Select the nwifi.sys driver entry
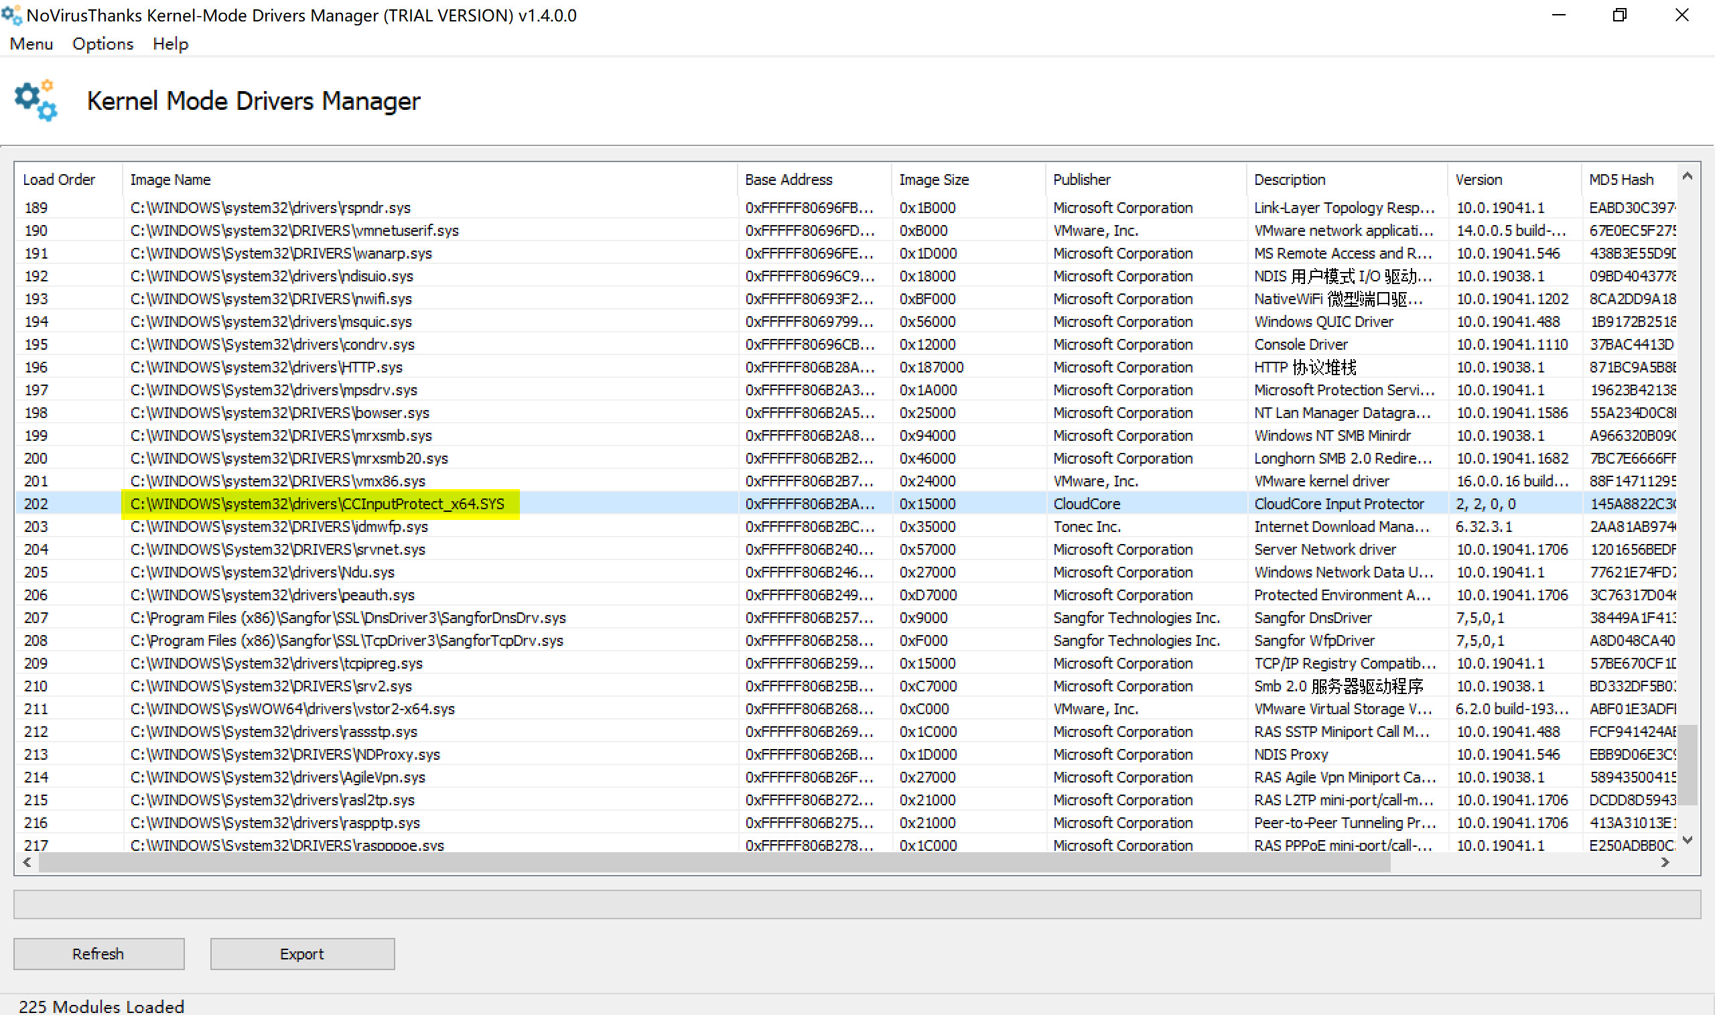The image size is (1715, 1015). [846, 299]
